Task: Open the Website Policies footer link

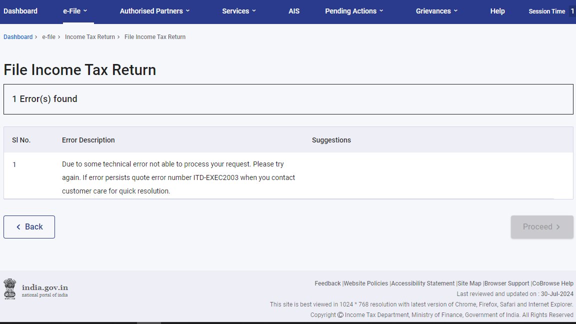Action: tap(366, 283)
